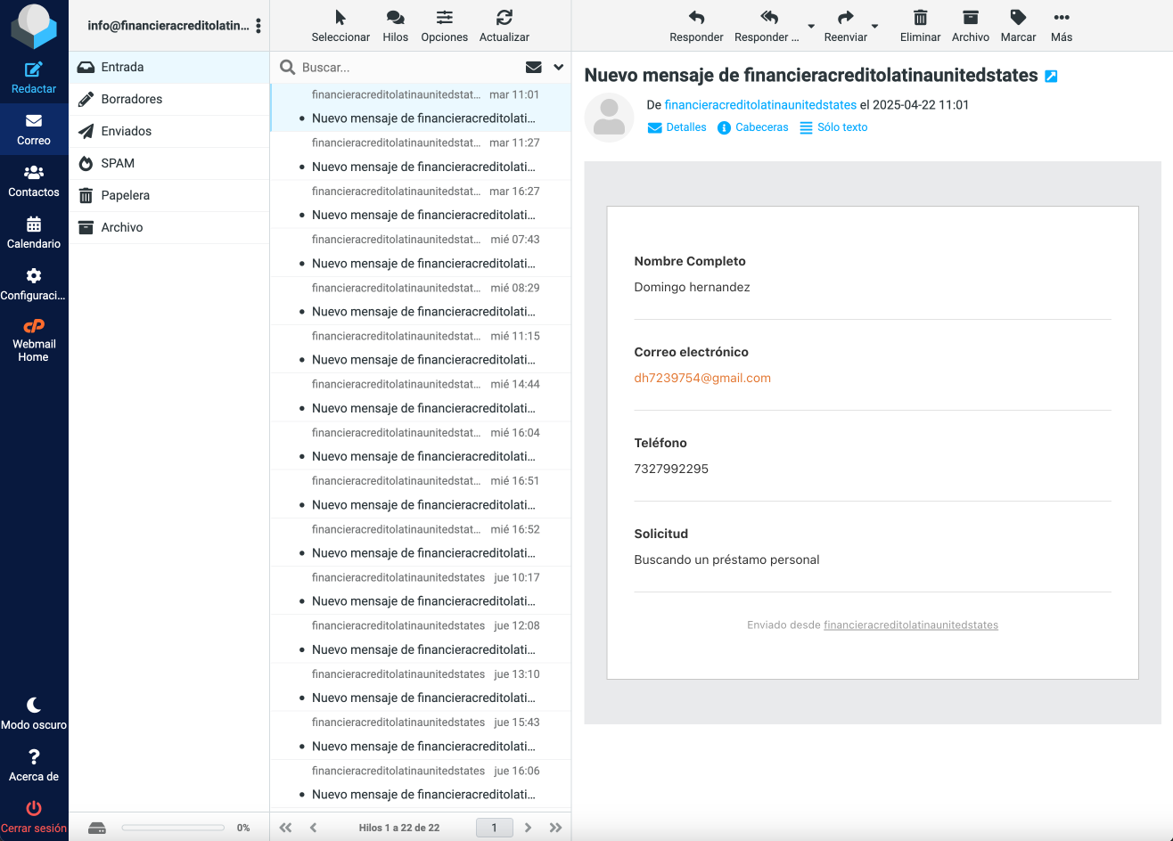
Task: Open message in new window icon
Action: pyautogui.click(x=1051, y=77)
